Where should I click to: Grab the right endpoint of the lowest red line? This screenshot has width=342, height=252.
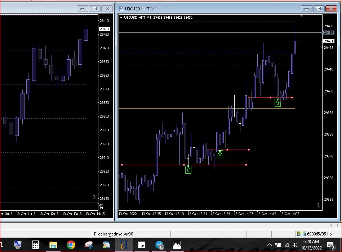pos(246,165)
